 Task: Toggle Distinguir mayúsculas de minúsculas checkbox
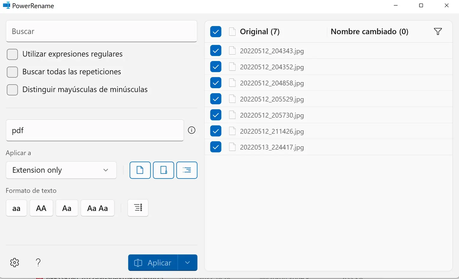12,90
